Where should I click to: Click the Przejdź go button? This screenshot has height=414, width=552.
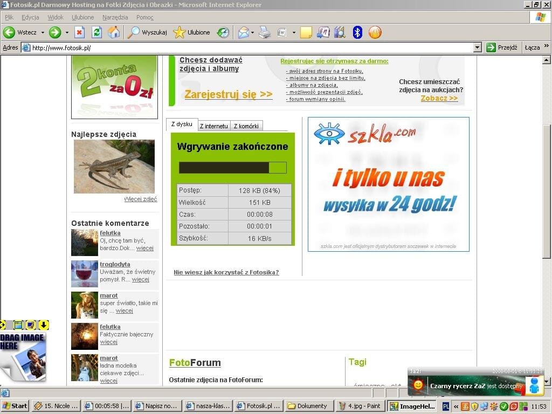click(502, 47)
